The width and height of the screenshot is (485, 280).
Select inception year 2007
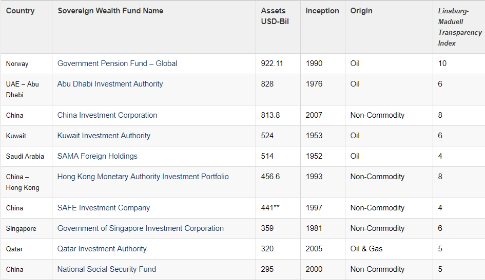pyautogui.click(x=314, y=115)
